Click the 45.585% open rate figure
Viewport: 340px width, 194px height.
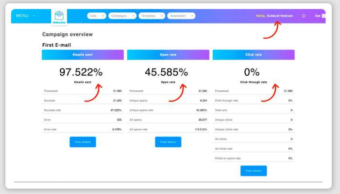coord(166,72)
